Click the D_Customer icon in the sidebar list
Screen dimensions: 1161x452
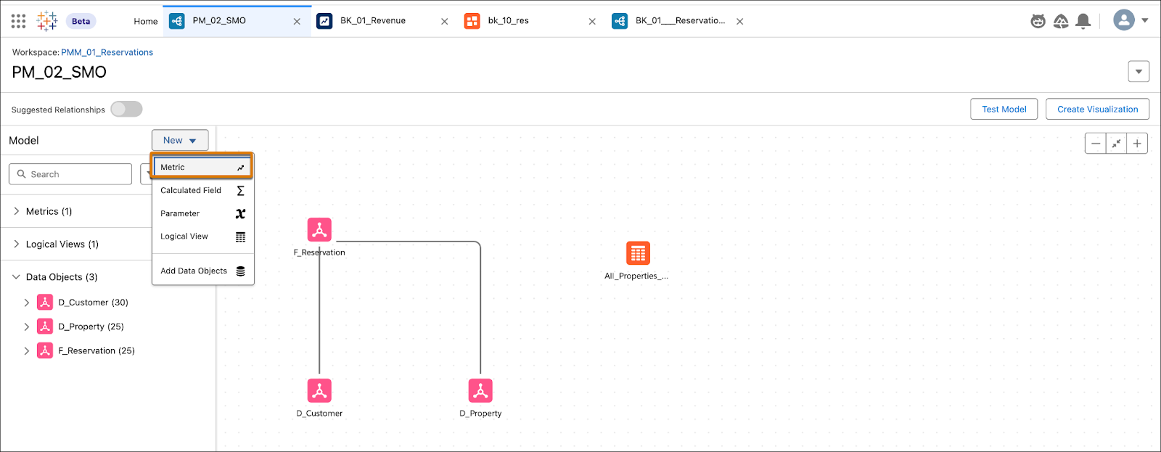tap(45, 302)
